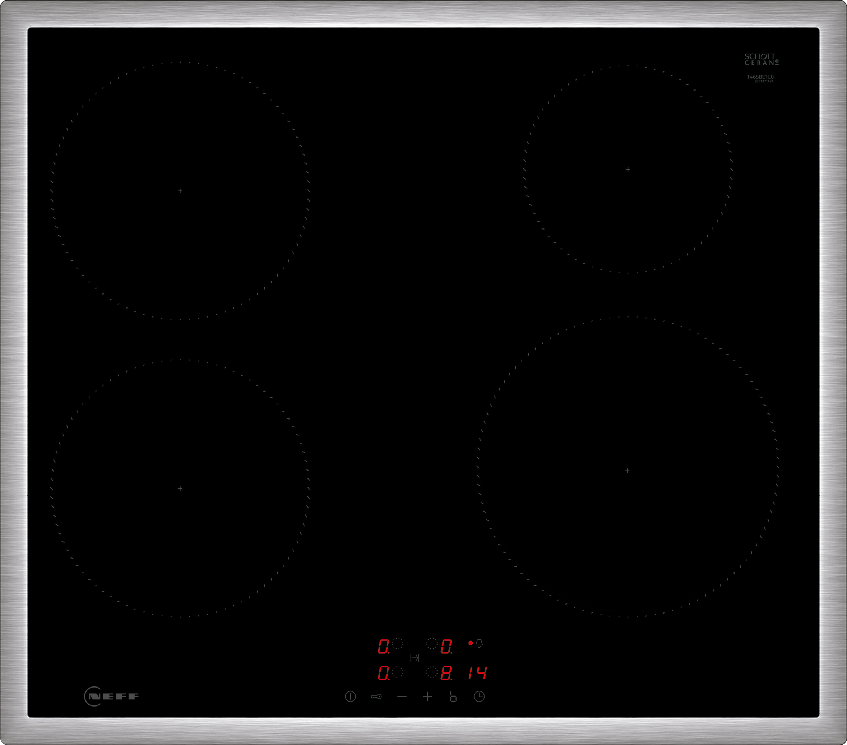The width and height of the screenshot is (847, 745).
Task: Click center cross of rear-right cooking zone
Action: [628, 170]
